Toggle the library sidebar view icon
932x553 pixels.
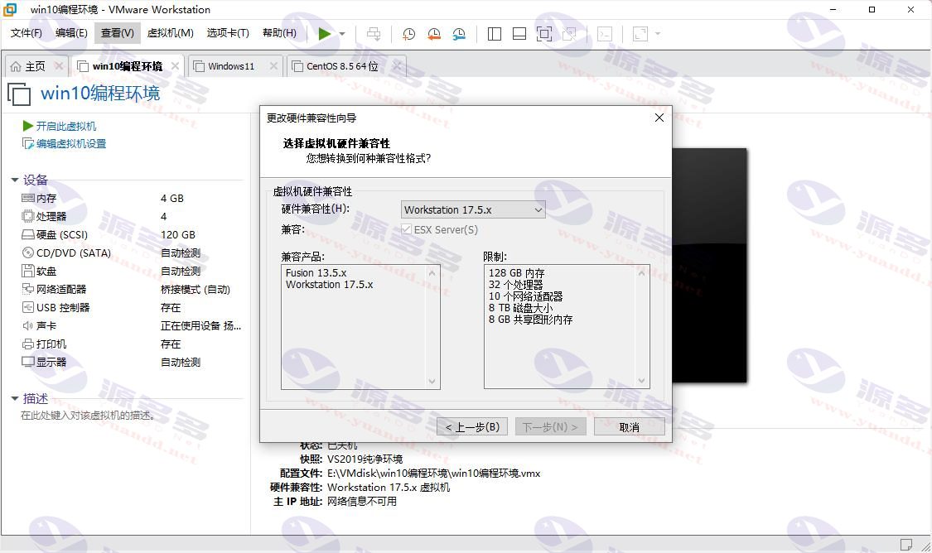495,34
